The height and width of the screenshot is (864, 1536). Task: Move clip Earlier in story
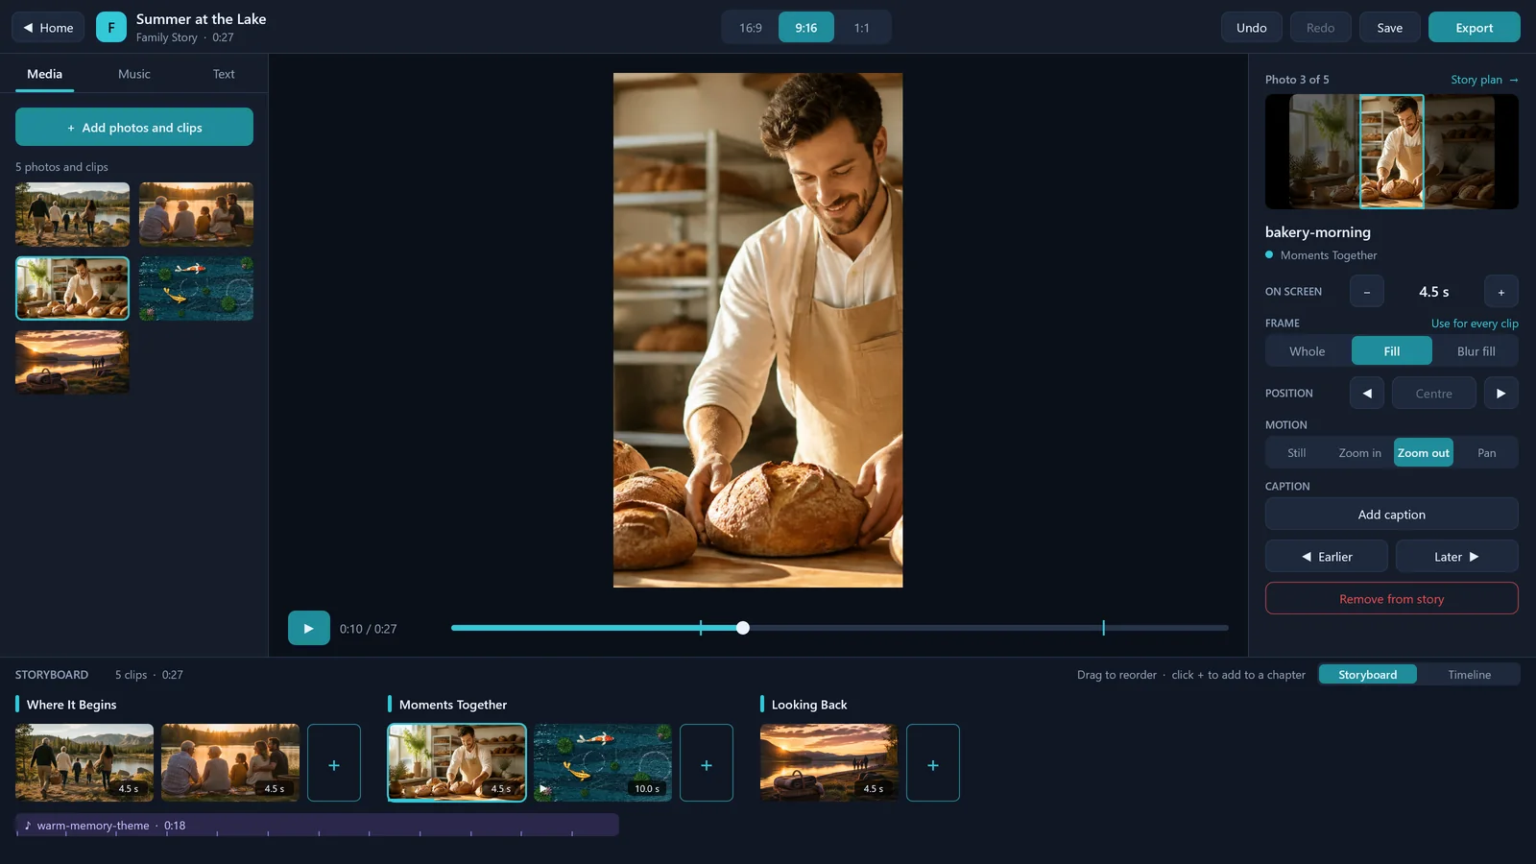pyautogui.click(x=1326, y=557)
